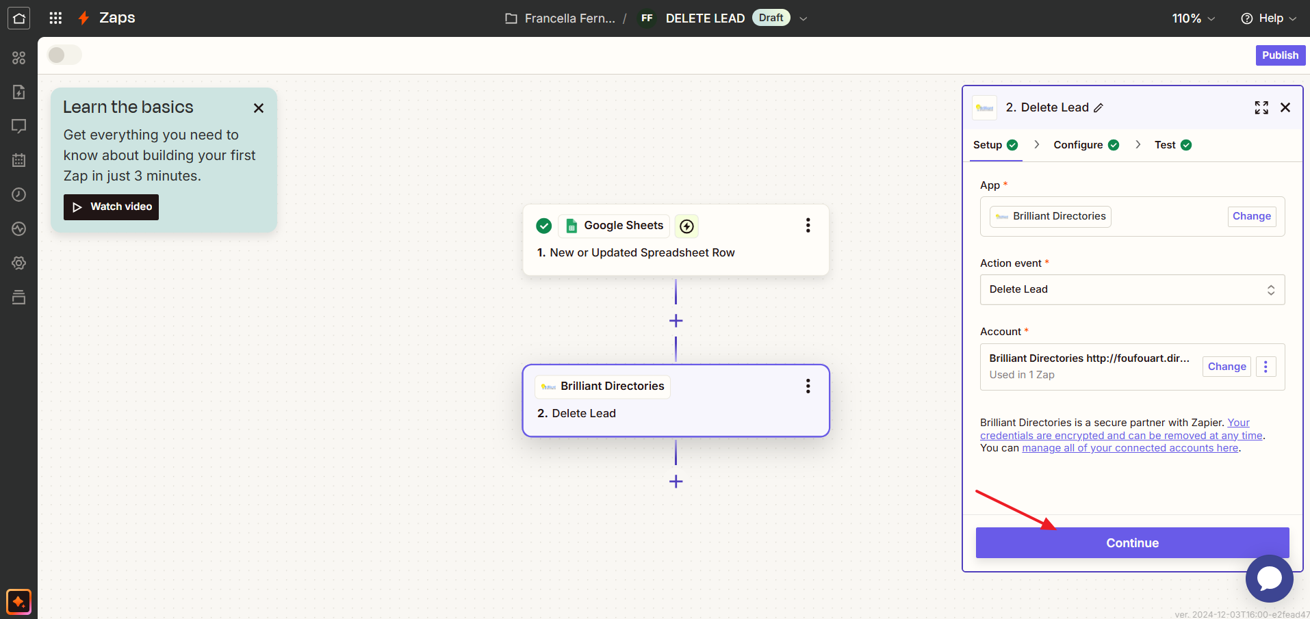Switch to the Test tab
The height and width of the screenshot is (619, 1310).
1172,145
